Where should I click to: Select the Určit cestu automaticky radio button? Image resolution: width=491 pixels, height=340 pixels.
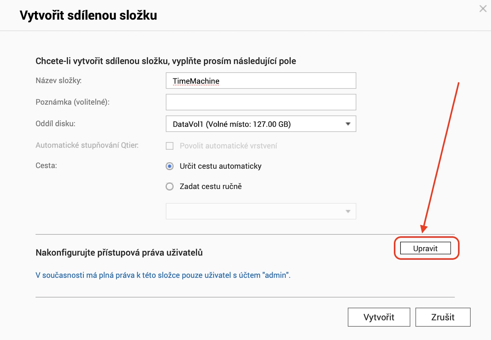pyautogui.click(x=170, y=166)
